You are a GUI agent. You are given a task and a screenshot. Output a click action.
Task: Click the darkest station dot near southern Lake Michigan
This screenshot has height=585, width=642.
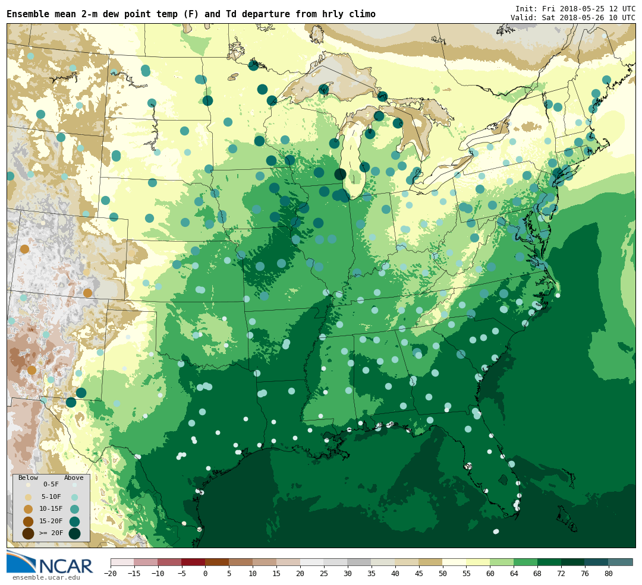coord(340,174)
